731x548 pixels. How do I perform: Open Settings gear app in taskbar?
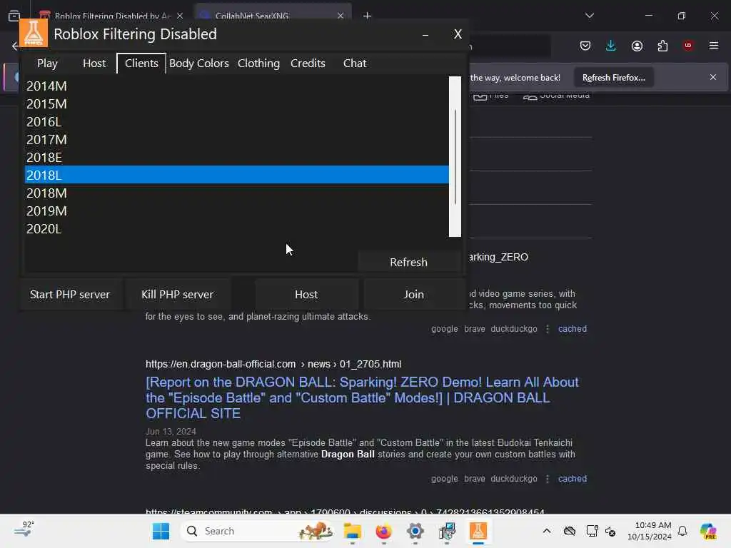pos(415,531)
